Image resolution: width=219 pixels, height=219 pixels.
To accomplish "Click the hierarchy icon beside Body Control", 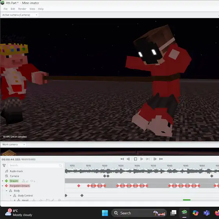I will click(x=14, y=196).
